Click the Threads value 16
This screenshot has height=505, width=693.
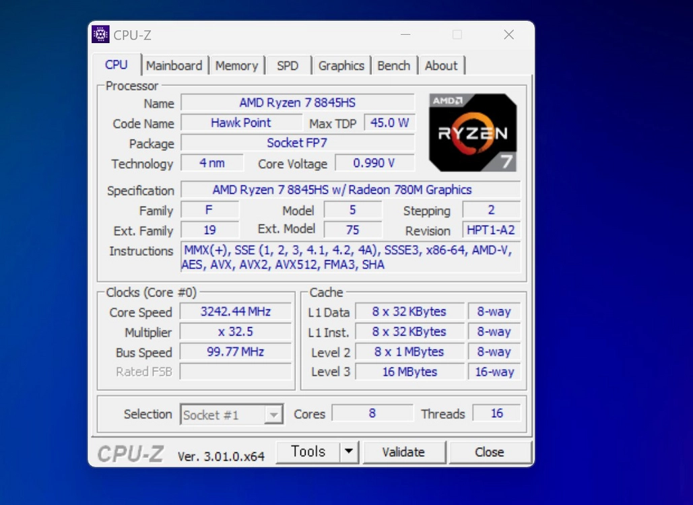(x=497, y=413)
